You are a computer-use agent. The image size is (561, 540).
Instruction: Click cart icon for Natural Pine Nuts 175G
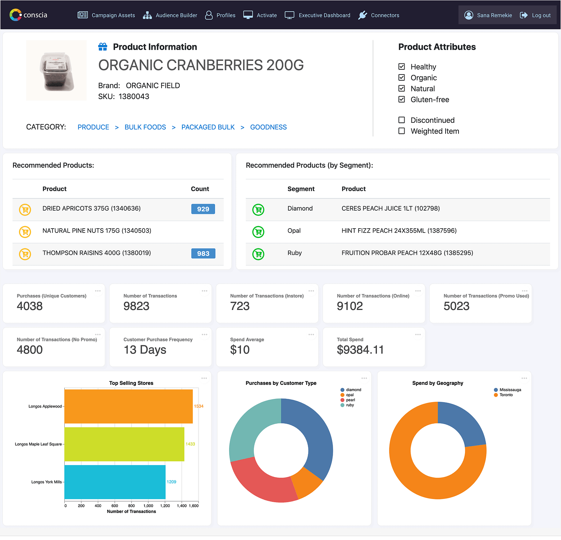point(25,232)
